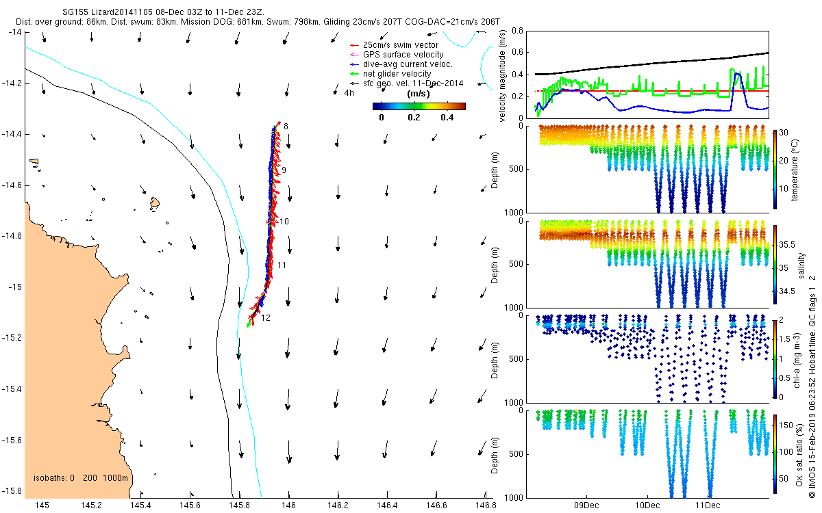This screenshot has width=822, height=513.
Task: Select the legend entry net glider velocity
Action: [x=397, y=74]
